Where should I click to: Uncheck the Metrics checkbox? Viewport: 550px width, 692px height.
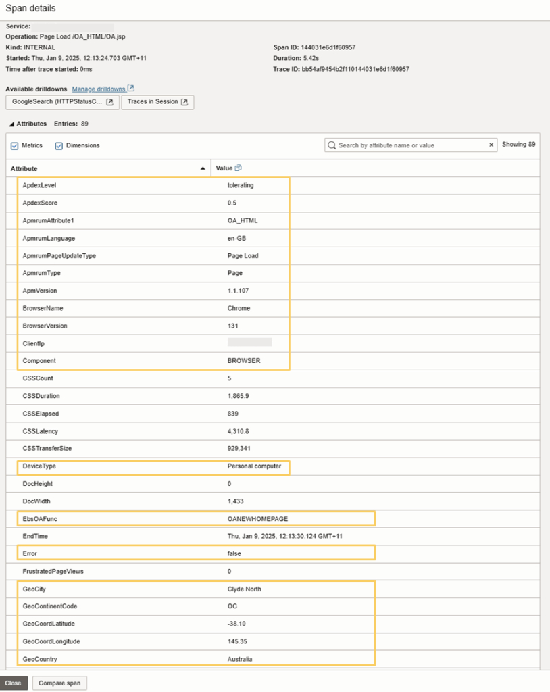pos(15,145)
